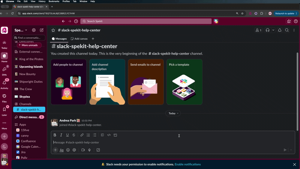This screenshot has width=300, height=169.
Task: Open Pick a template card
Action: click(x=184, y=82)
